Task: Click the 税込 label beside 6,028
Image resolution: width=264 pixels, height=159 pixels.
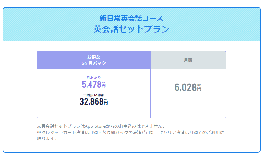Action: pos(199,85)
